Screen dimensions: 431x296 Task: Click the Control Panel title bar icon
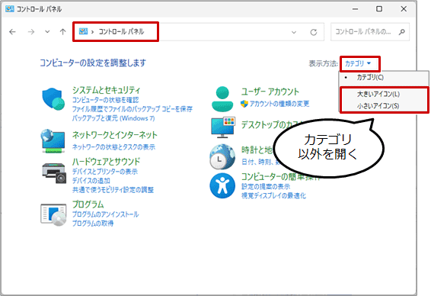point(10,9)
